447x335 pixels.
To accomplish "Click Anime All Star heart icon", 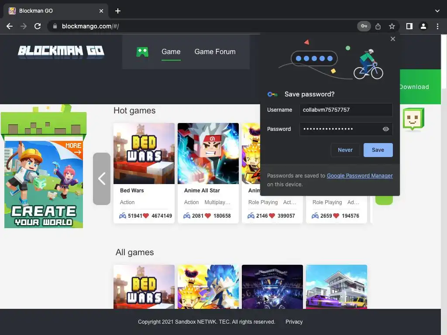I will tap(208, 215).
